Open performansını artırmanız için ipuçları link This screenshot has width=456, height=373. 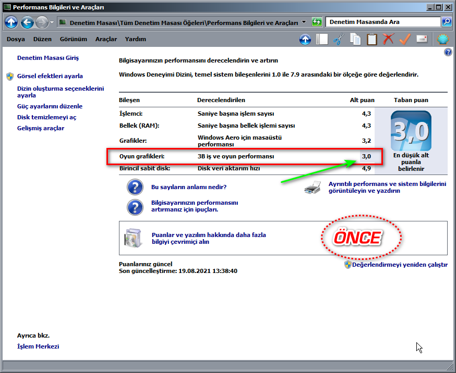pyautogui.click(x=195, y=206)
